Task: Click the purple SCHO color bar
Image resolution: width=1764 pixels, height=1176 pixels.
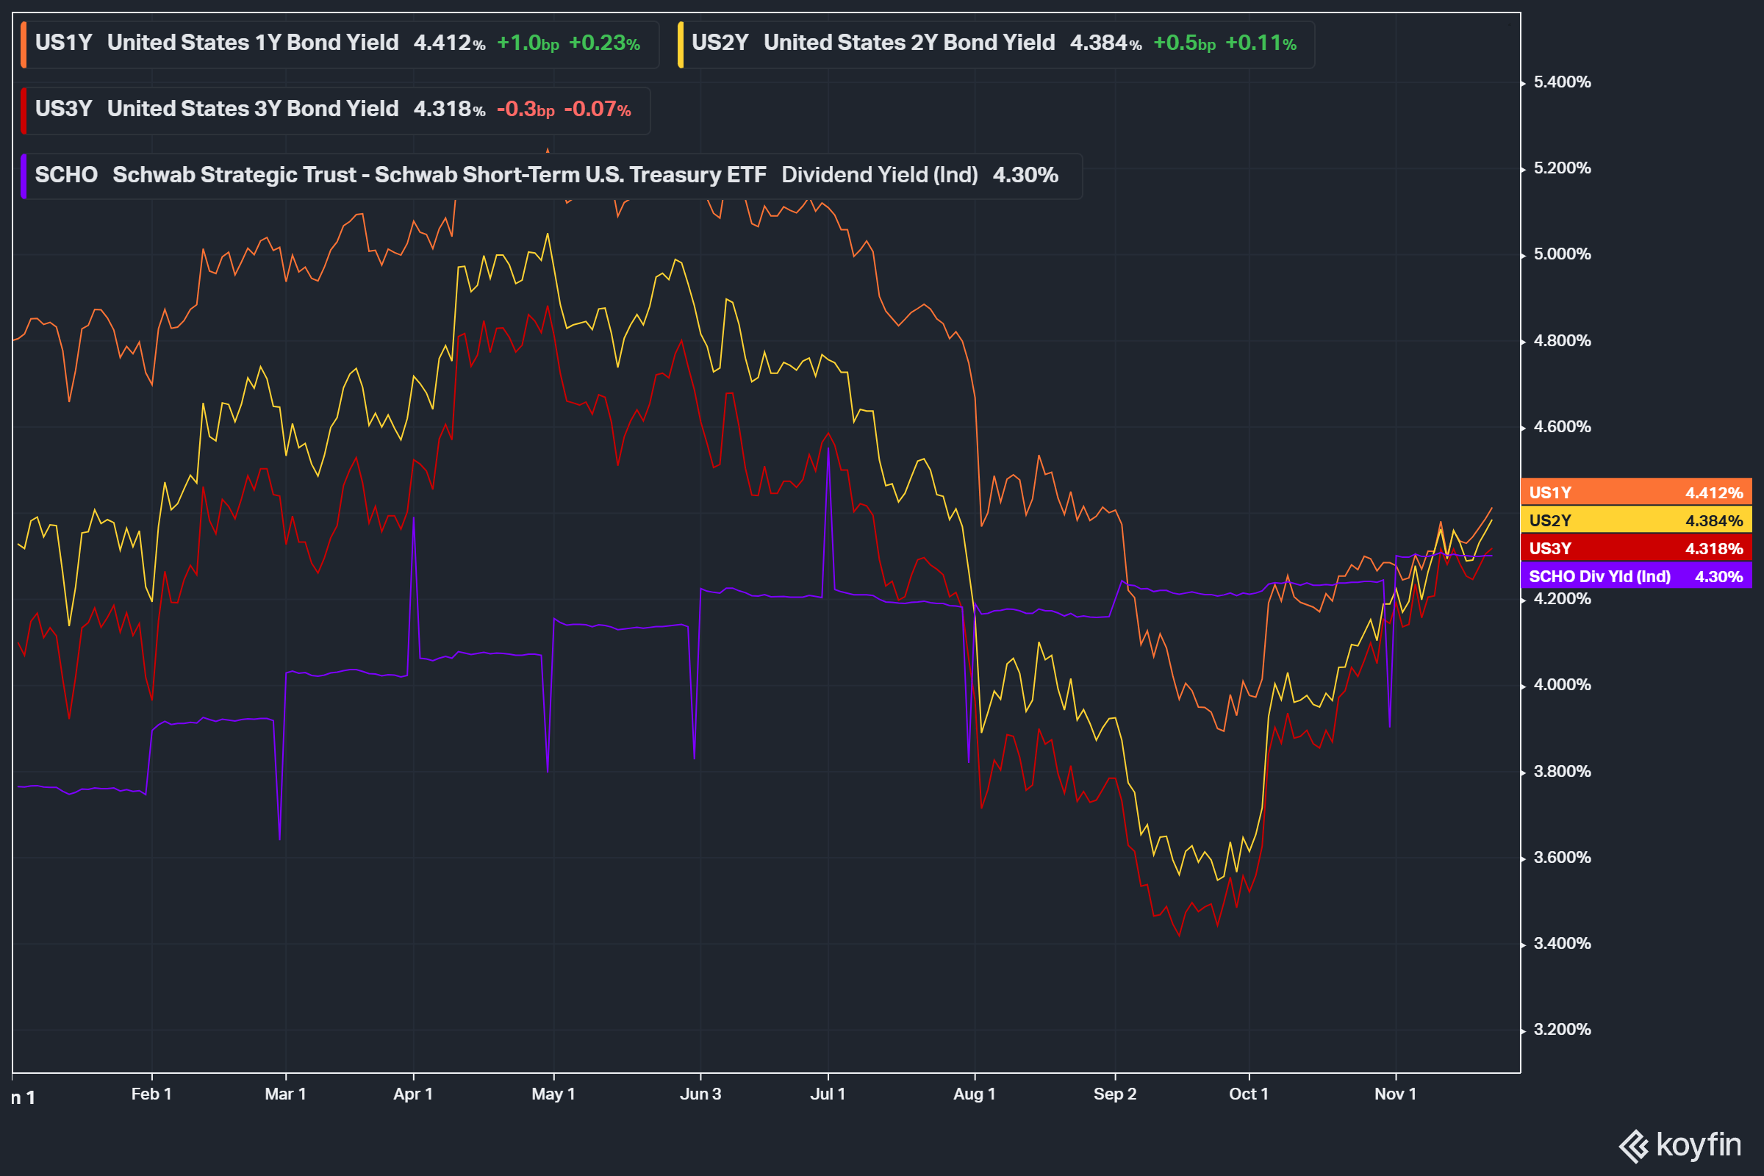Action: tap(24, 176)
